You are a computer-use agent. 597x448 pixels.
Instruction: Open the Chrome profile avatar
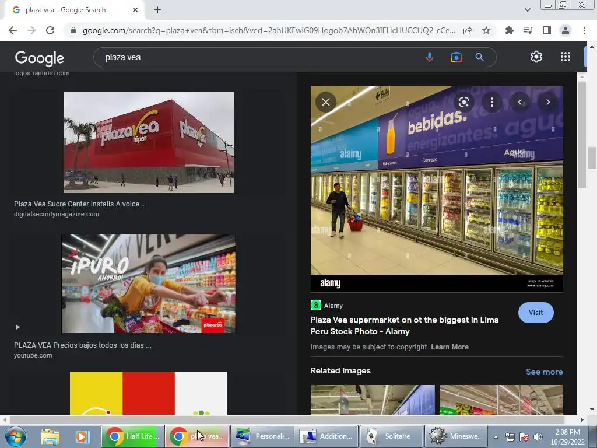566,30
